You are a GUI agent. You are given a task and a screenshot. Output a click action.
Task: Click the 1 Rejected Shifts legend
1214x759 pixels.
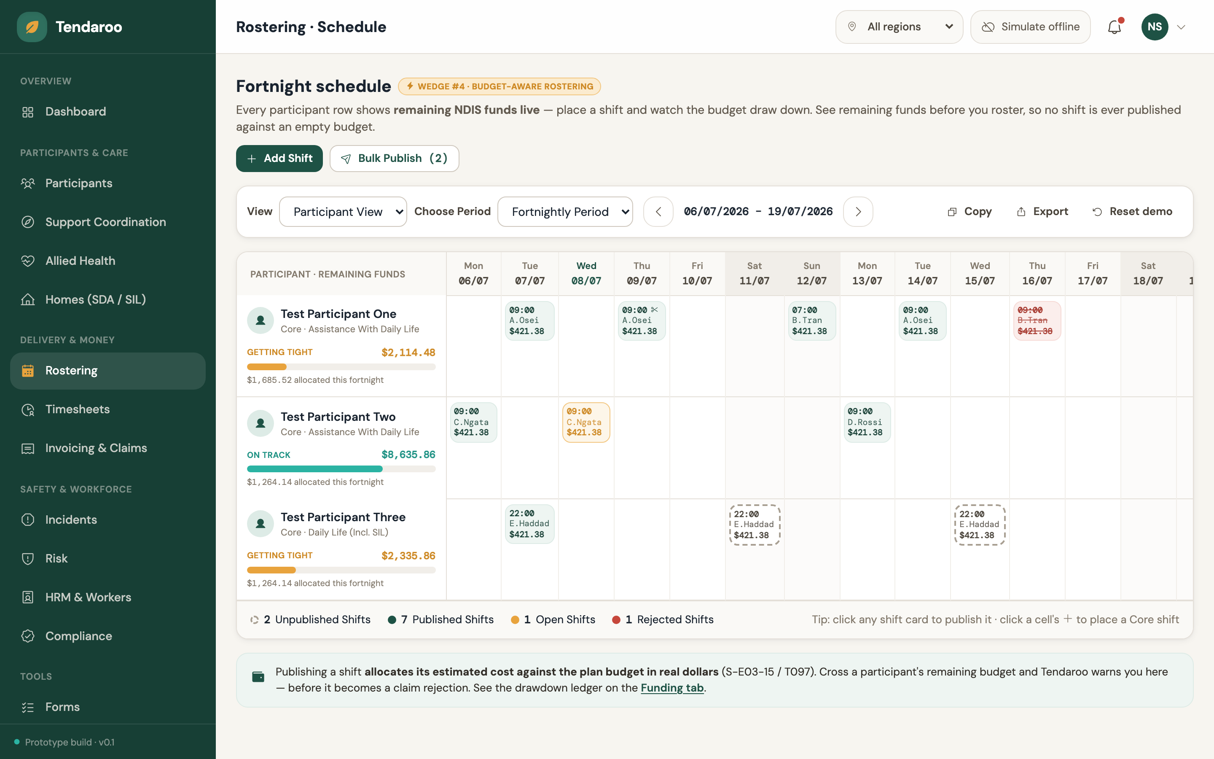[x=663, y=619]
